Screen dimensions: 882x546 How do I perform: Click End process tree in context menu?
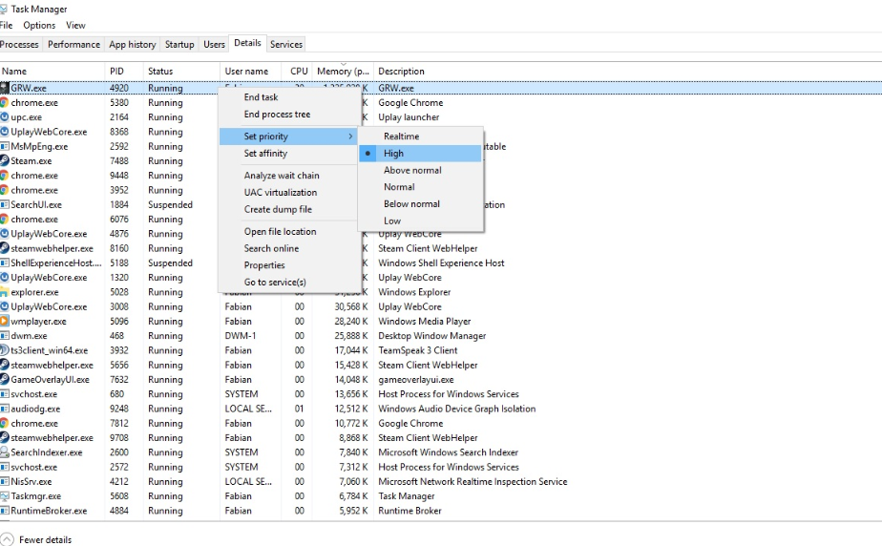tap(277, 115)
